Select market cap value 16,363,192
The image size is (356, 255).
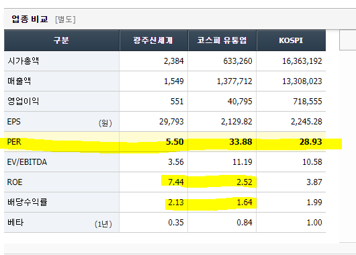tap(302, 61)
